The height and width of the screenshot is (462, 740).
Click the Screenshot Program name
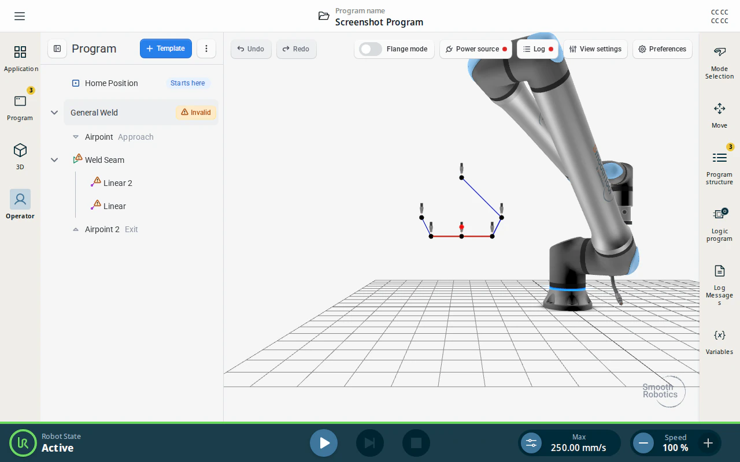379,22
